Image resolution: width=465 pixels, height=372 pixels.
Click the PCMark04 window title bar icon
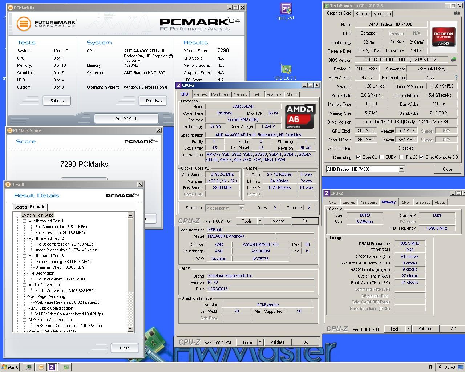[x=11, y=7]
